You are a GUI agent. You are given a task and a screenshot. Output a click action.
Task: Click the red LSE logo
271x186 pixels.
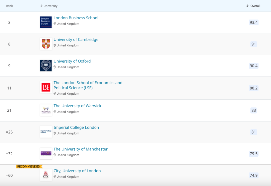pyautogui.click(x=46, y=87)
